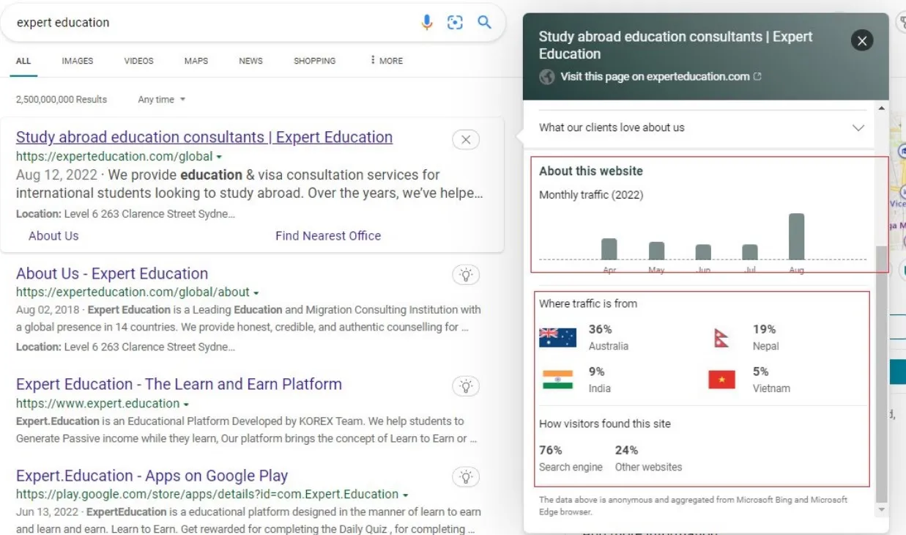Click the panel scrollbar up arrow
The width and height of the screenshot is (906, 535).
pyautogui.click(x=881, y=108)
